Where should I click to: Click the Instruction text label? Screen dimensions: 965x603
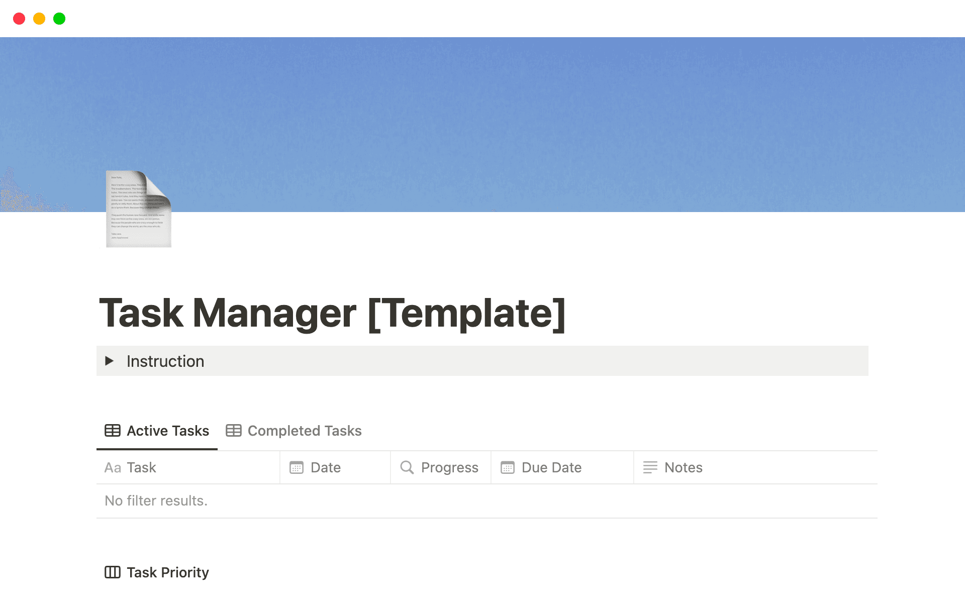(x=165, y=361)
